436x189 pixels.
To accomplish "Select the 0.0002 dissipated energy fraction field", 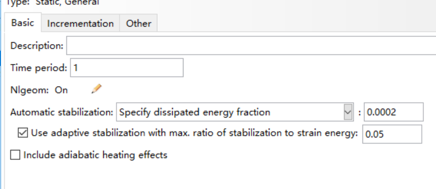I will (x=394, y=112).
